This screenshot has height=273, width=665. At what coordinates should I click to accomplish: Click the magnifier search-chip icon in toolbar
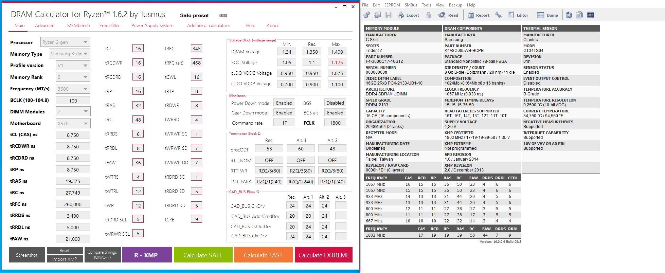(569, 15)
